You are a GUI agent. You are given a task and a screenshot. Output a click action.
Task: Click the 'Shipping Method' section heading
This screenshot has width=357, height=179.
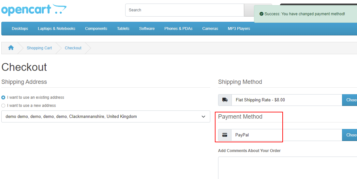tap(240, 82)
